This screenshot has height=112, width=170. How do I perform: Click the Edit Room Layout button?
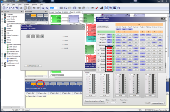coord(33,66)
